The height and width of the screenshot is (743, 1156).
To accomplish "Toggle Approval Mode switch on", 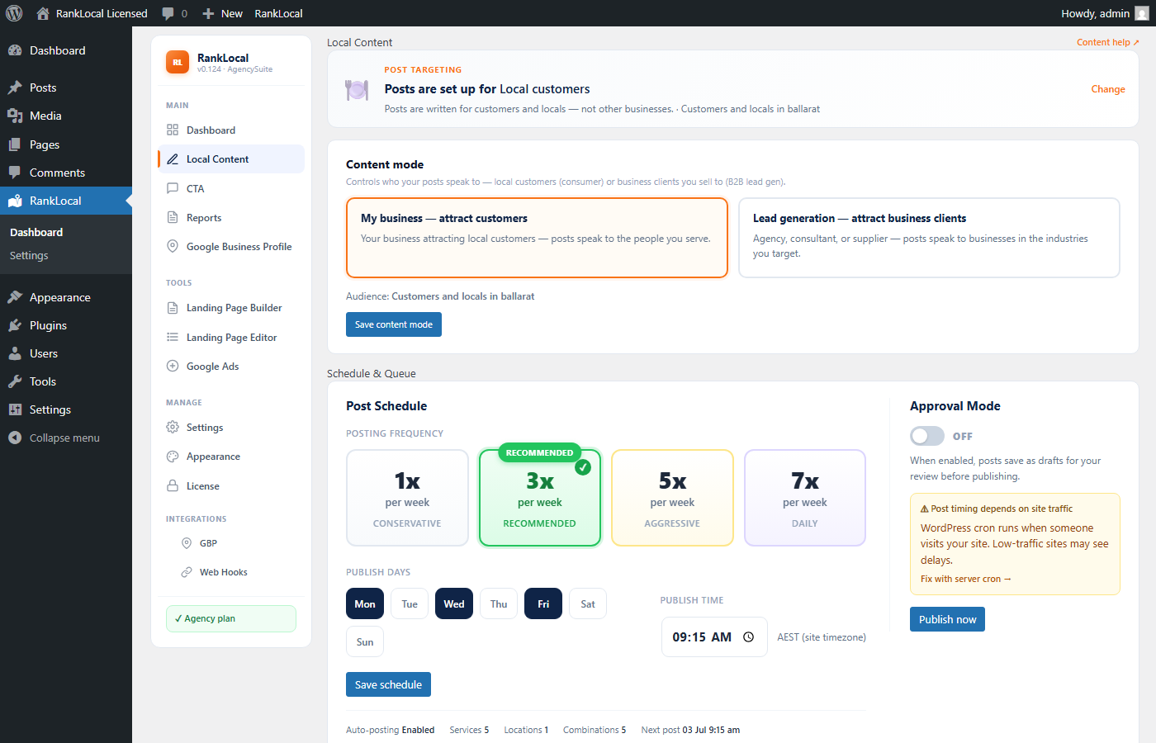I will [927, 436].
